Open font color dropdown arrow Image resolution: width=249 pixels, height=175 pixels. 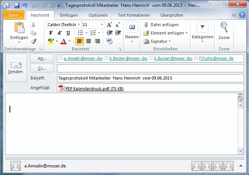click(x=69, y=41)
